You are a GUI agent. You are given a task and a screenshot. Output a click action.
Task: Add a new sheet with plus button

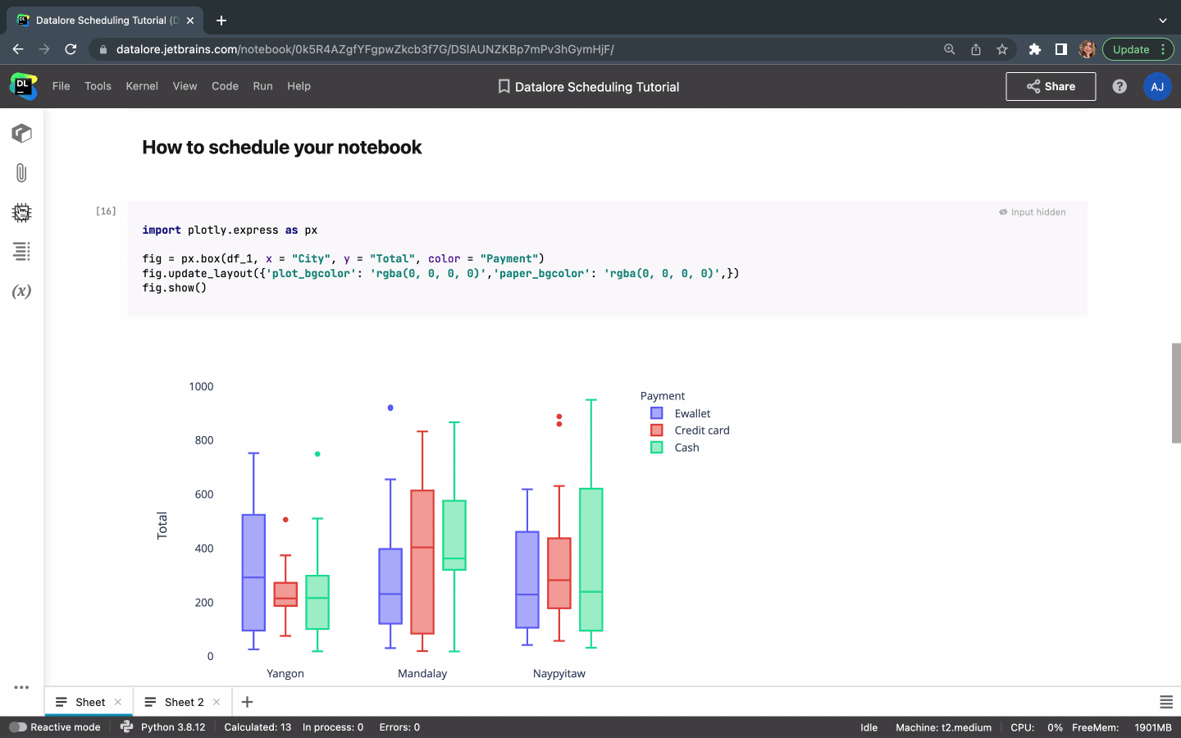tap(247, 702)
